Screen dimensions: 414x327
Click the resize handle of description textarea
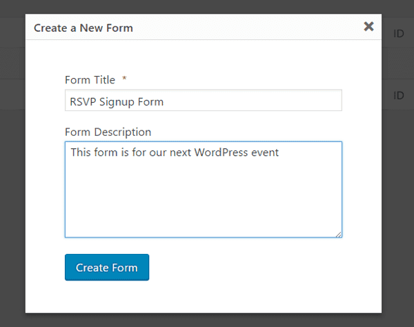(x=338, y=234)
